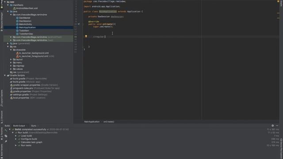Expand the Load build step
The height and width of the screenshot is (159, 283).
pyautogui.click(x=16, y=136)
